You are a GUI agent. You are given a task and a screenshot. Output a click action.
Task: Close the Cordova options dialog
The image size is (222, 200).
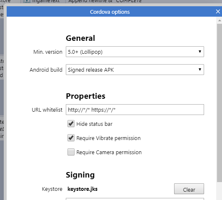point(218,12)
